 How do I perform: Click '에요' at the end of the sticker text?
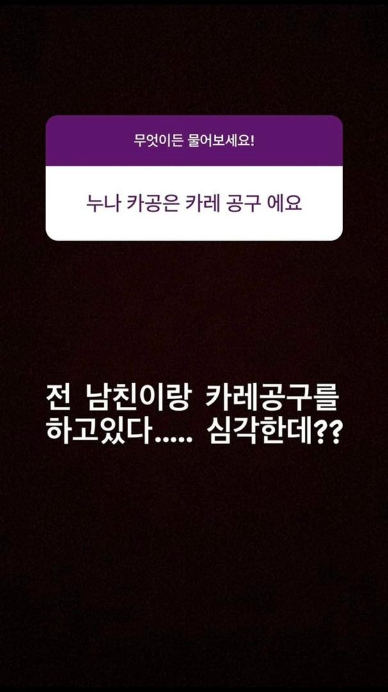pos(286,204)
